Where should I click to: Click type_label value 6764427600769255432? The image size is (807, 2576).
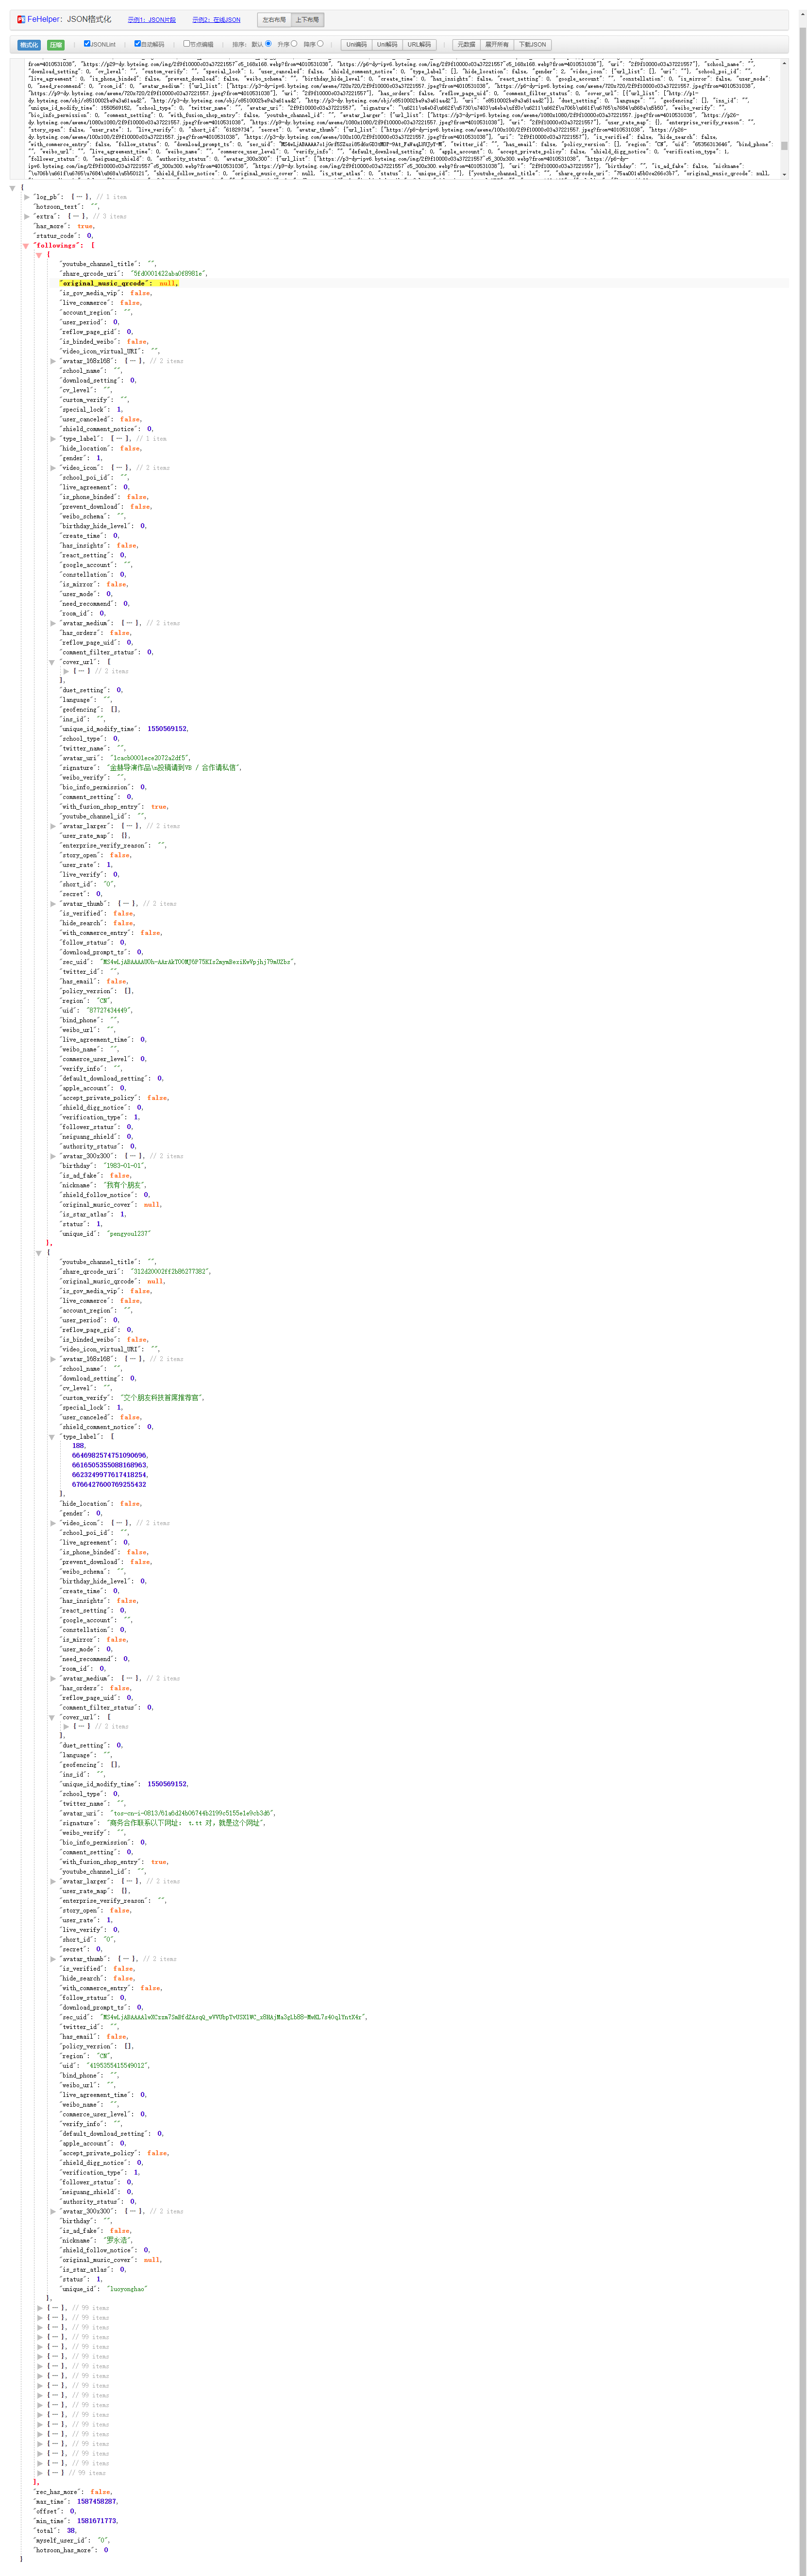(x=109, y=1485)
